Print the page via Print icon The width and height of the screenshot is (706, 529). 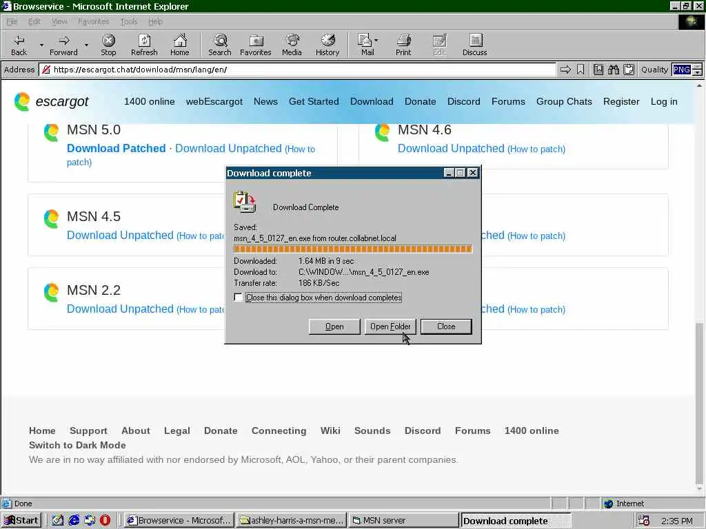pos(403,45)
